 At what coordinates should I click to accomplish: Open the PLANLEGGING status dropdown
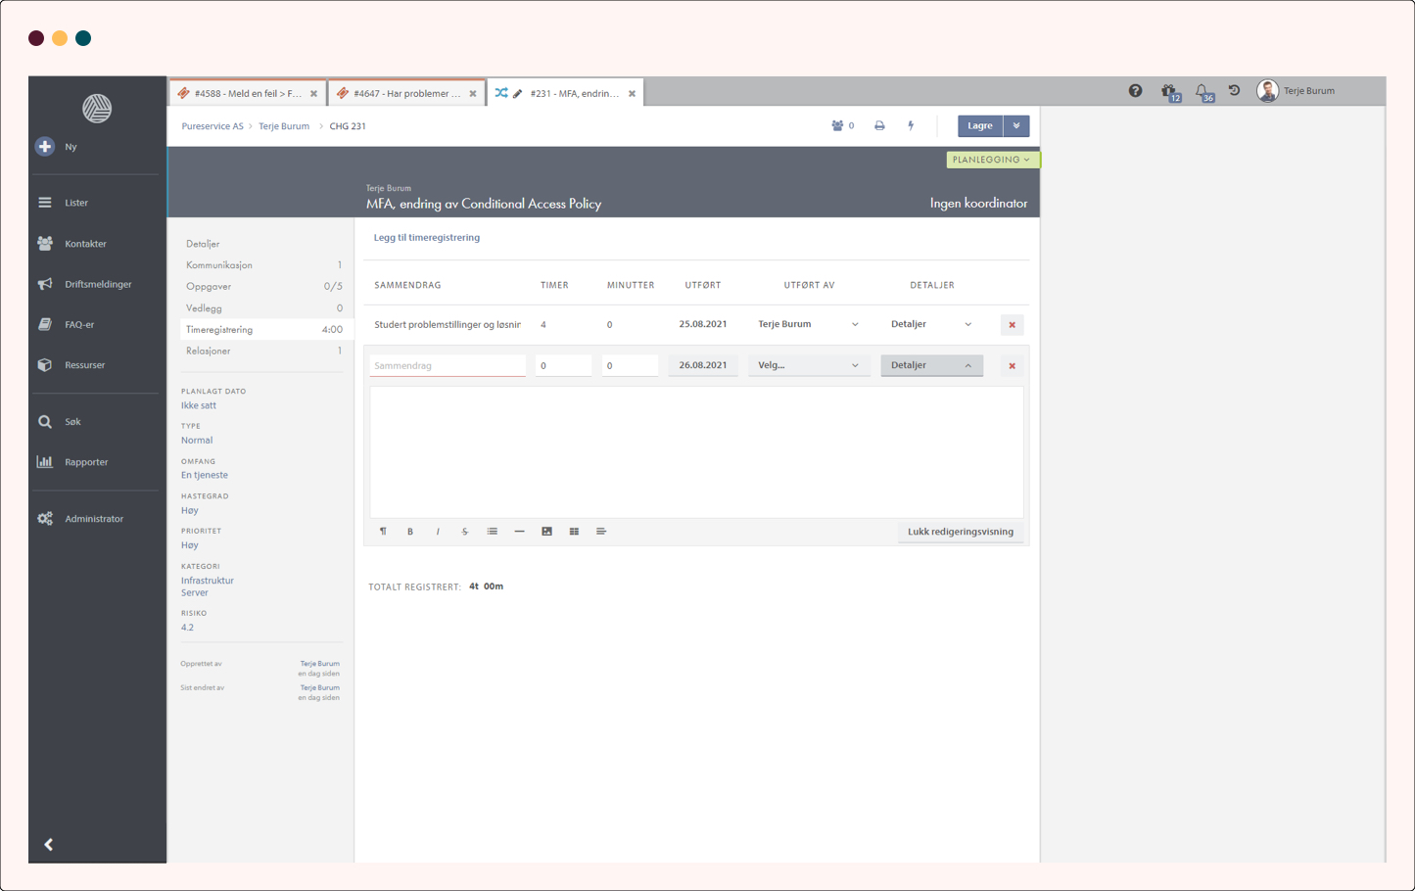(991, 160)
